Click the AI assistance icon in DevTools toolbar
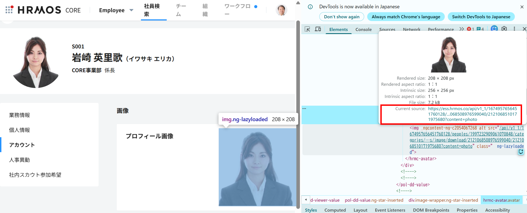Image resolution: width=527 pixels, height=213 pixels. point(494,29)
